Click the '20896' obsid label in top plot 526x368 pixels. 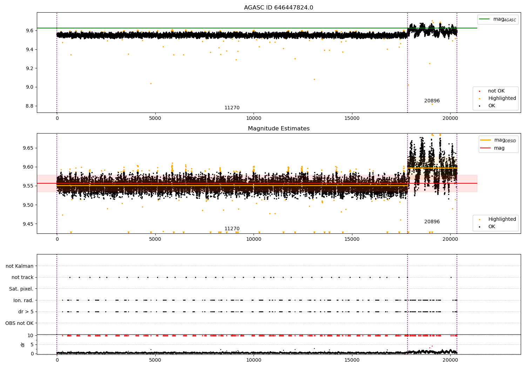[432, 101]
